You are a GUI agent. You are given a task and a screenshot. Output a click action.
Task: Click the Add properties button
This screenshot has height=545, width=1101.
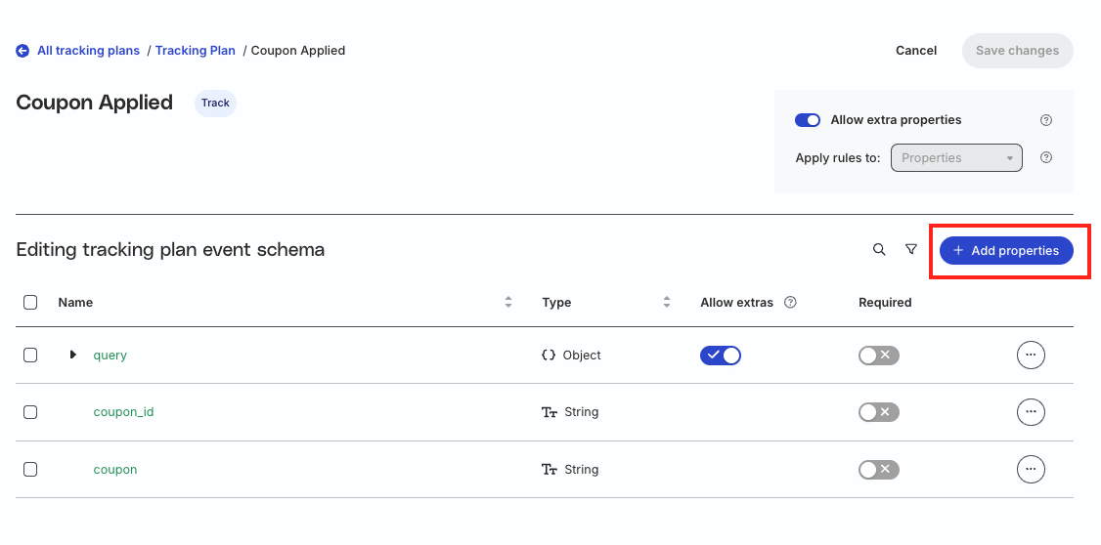click(1006, 250)
